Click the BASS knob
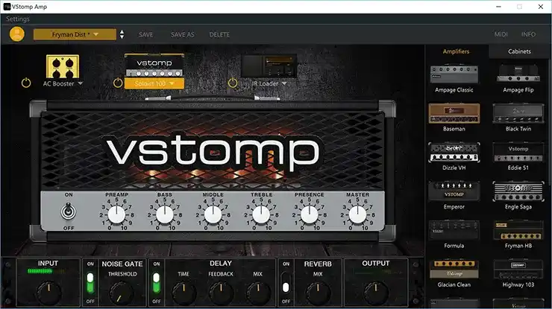This screenshot has height=309, width=552. (x=164, y=214)
